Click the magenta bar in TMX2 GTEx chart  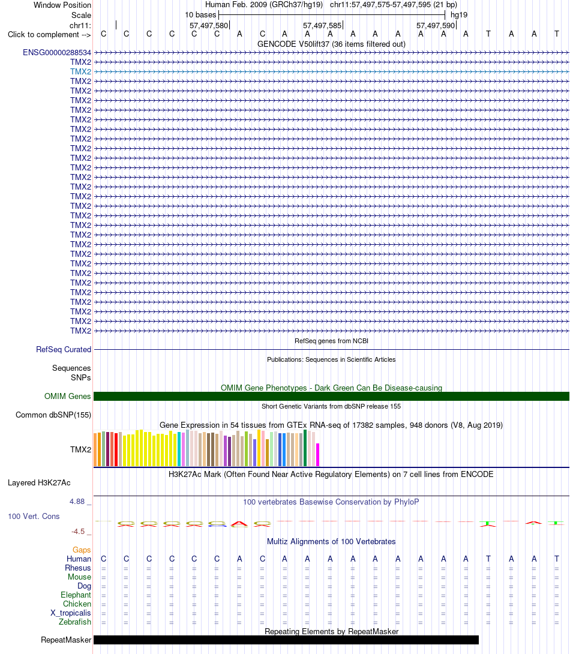tap(318, 455)
